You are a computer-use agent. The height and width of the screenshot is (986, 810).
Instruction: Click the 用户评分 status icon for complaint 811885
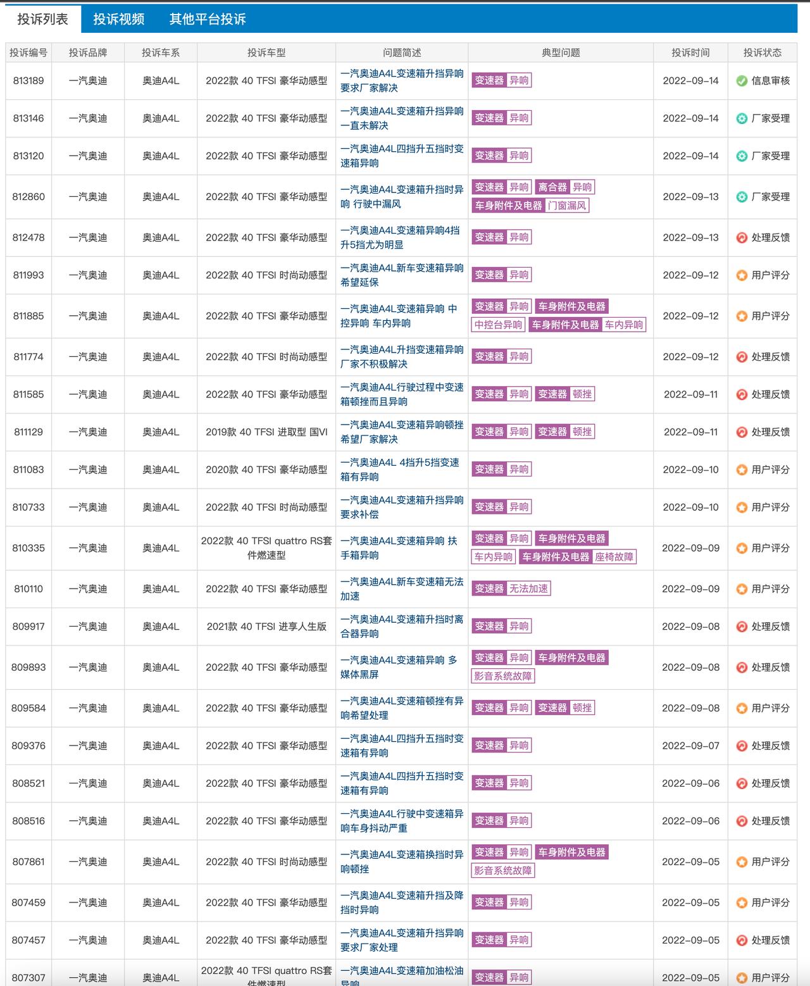pyautogui.click(x=742, y=316)
